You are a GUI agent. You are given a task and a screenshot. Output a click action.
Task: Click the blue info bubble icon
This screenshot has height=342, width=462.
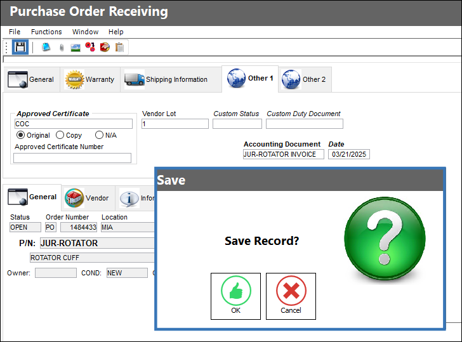(x=129, y=198)
